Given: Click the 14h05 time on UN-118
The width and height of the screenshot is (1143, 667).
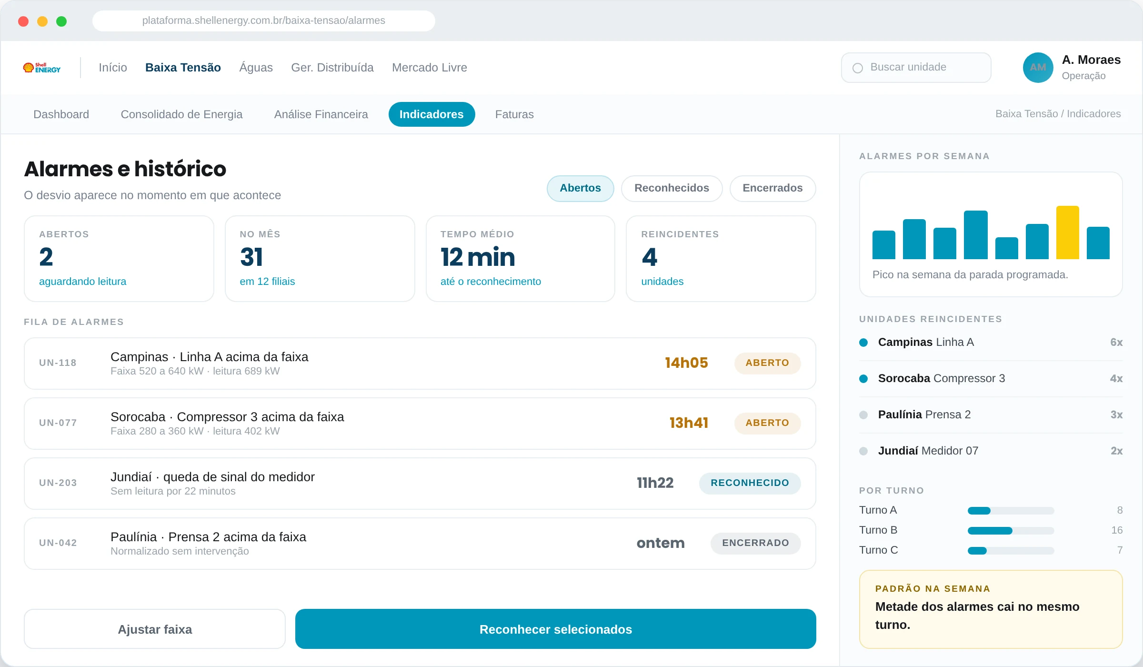Looking at the screenshot, I should click(x=686, y=363).
